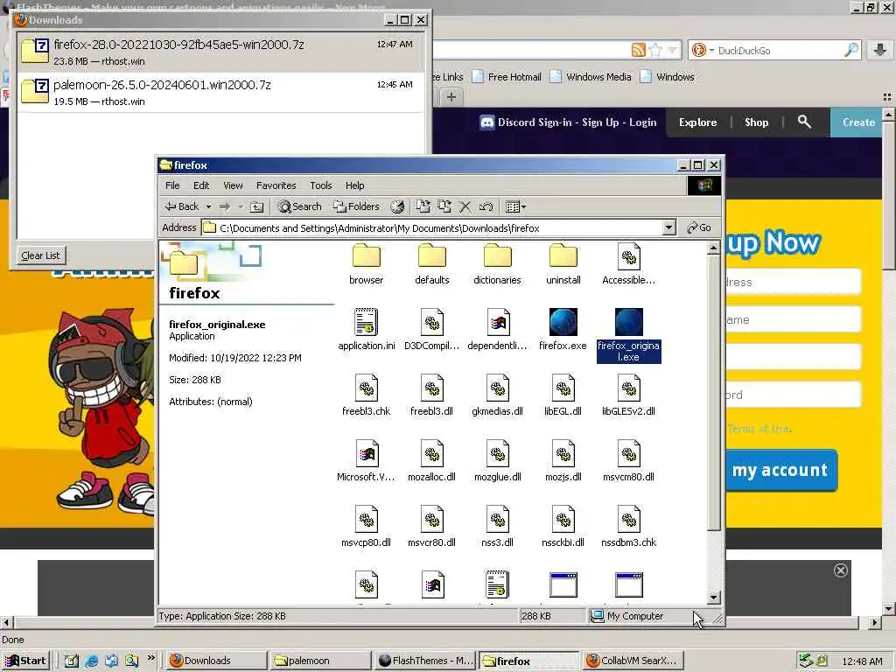The height and width of the screenshot is (672, 896).
Task: Click the Move To toolbar icon
Action: coord(423,206)
